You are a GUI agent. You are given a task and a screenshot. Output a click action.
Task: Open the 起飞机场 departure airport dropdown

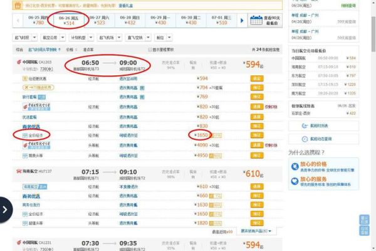tap(110, 38)
